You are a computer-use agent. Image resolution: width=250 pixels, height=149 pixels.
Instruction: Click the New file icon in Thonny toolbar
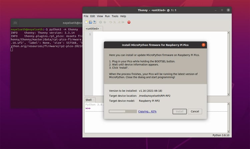point(86,22)
